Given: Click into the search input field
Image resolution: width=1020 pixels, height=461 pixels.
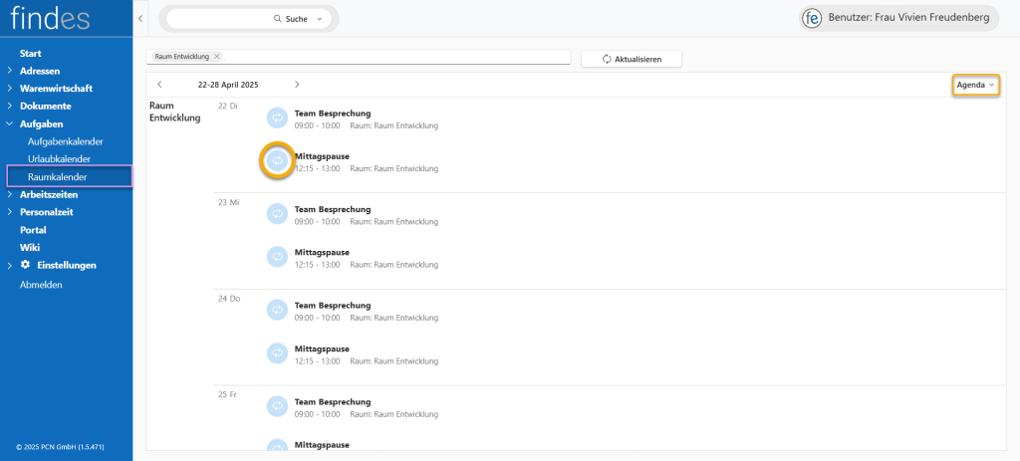Looking at the screenshot, I should (x=219, y=19).
